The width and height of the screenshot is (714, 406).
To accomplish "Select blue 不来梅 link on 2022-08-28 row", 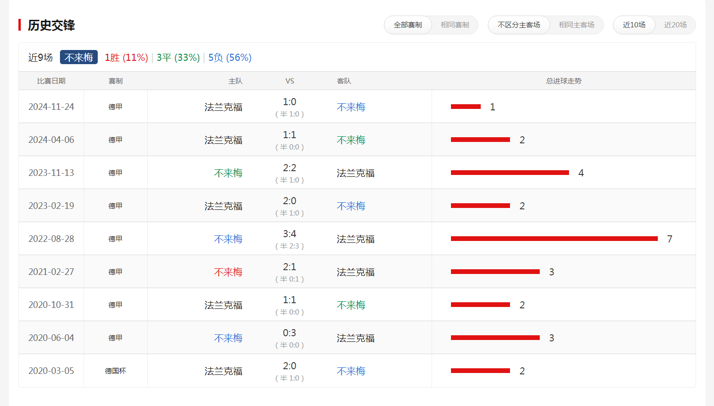I will [228, 239].
